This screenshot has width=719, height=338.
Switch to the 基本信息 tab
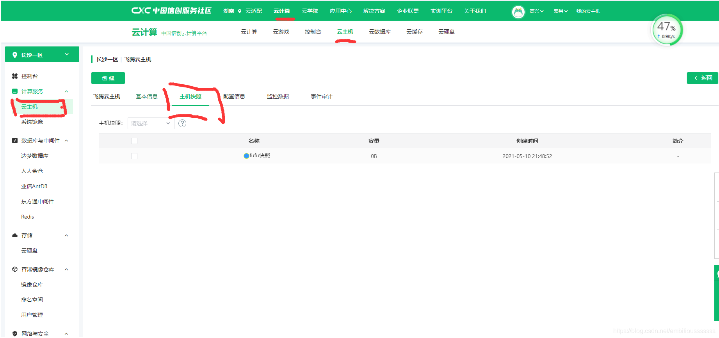click(147, 96)
